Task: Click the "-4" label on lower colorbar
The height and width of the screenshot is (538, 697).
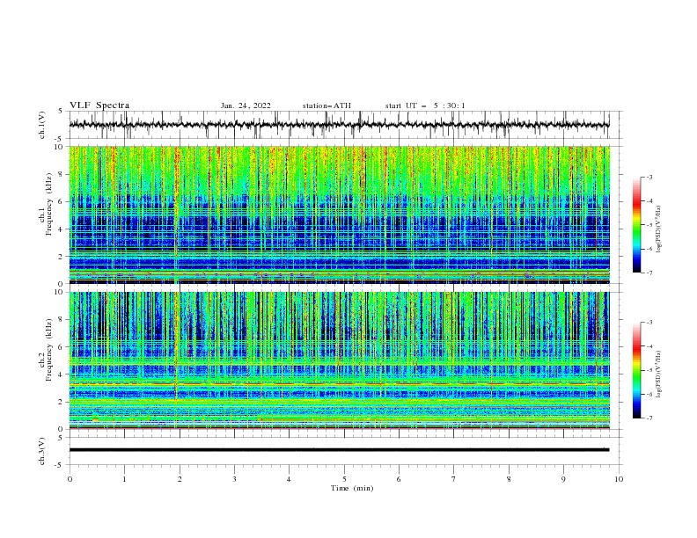Action: (649, 346)
